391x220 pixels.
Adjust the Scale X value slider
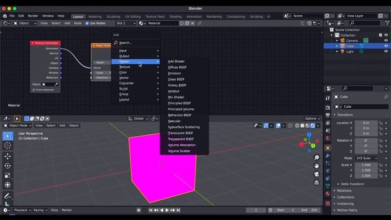(366, 165)
